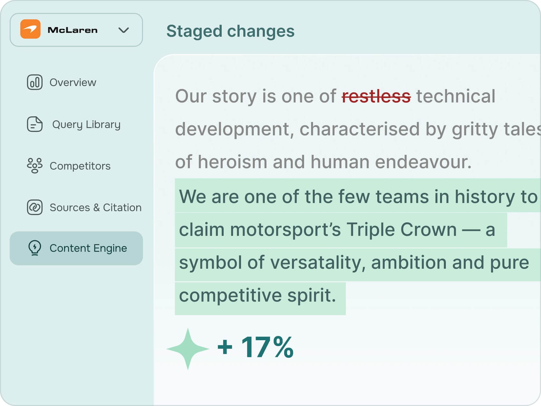Click the McLaren brand name label
This screenshot has height=406, width=541.
[x=72, y=30]
